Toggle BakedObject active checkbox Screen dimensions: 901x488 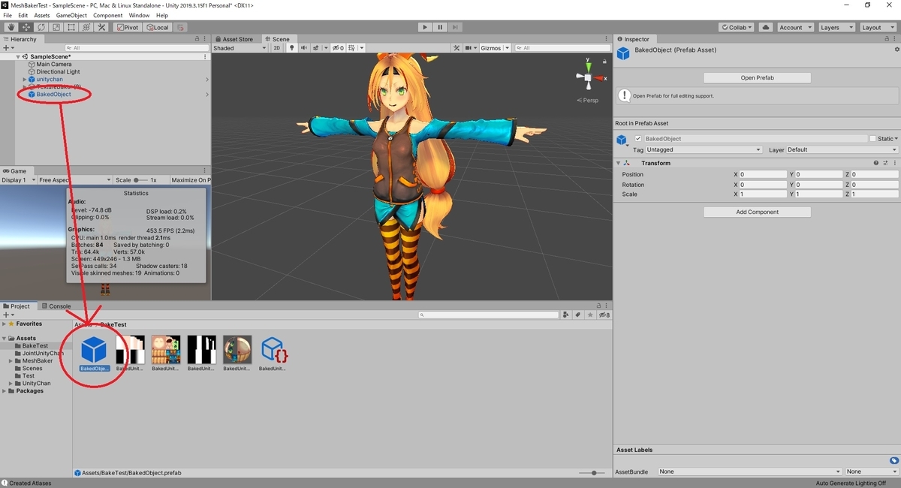click(x=638, y=139)
